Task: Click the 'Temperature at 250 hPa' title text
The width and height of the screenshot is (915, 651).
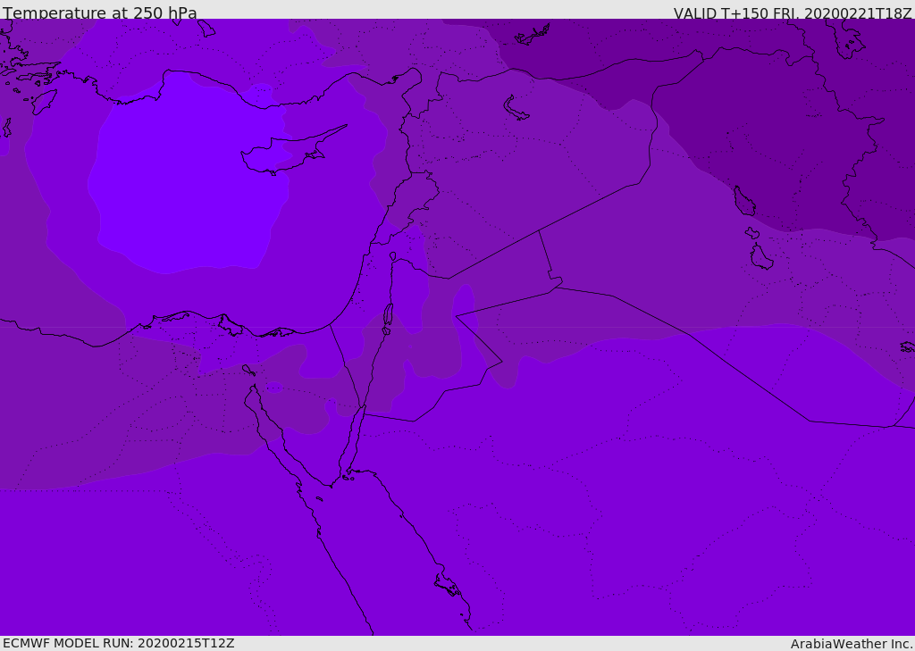Action: (100, 13)
